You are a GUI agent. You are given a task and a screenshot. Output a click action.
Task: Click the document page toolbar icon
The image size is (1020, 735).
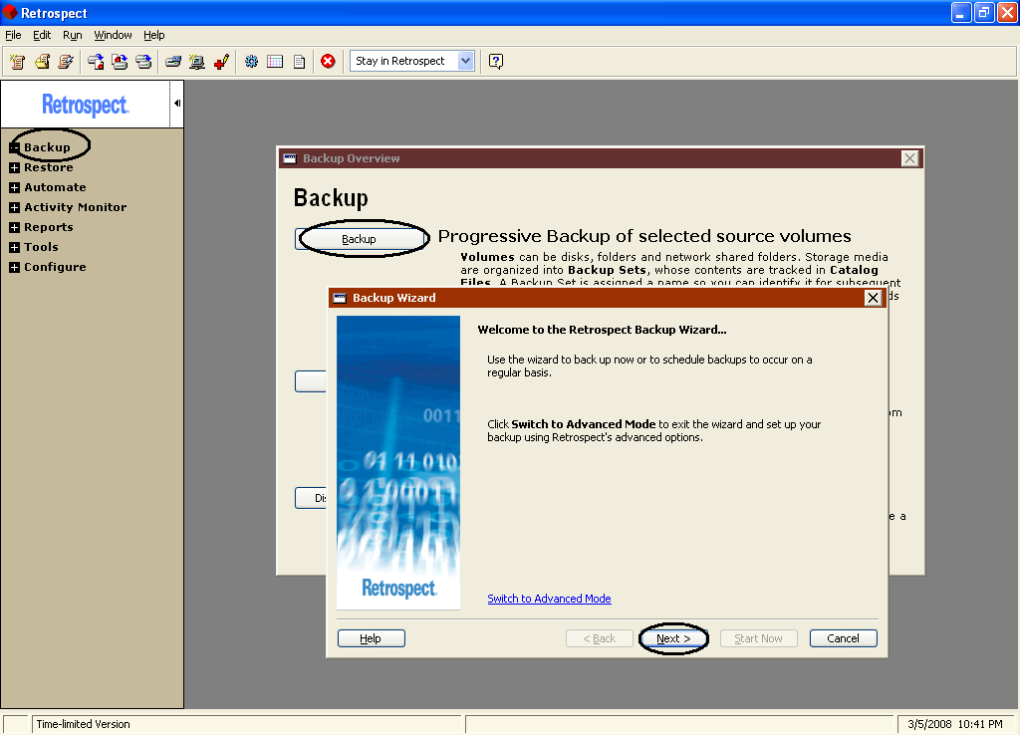(x=299, y=61)
